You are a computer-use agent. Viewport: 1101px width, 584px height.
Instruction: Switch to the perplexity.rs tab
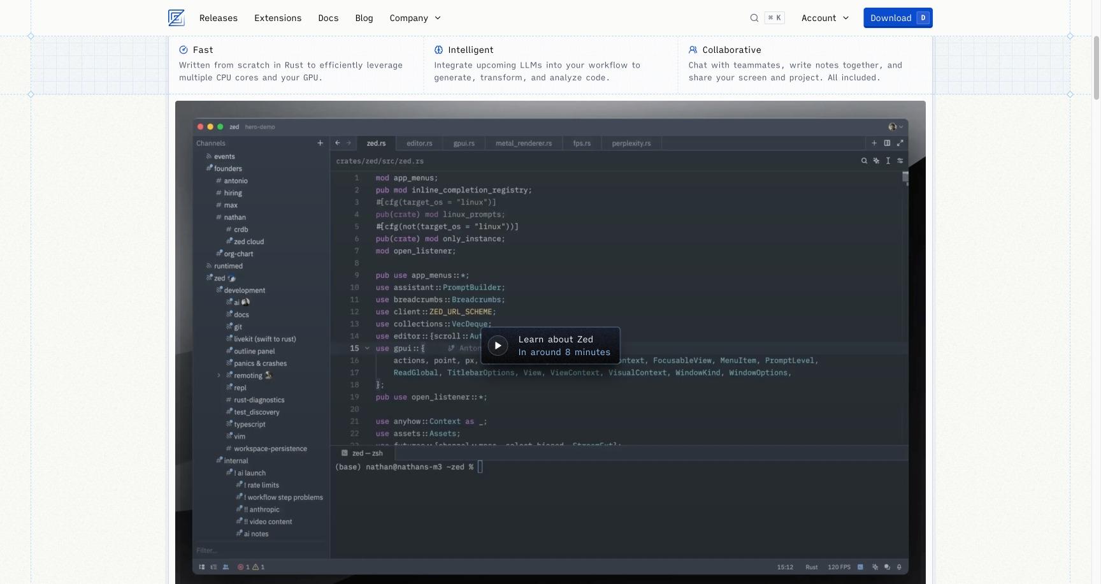631,143
